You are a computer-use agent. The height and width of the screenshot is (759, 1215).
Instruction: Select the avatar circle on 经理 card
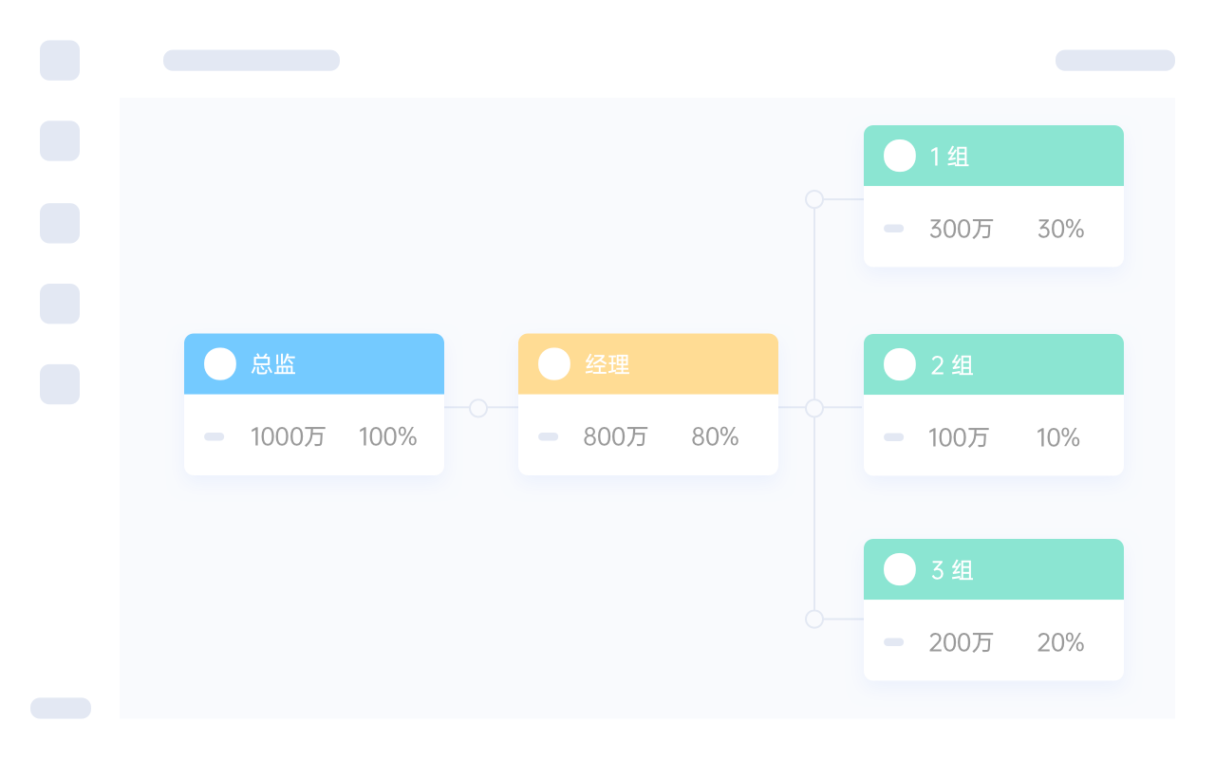[x=554, y=364]
